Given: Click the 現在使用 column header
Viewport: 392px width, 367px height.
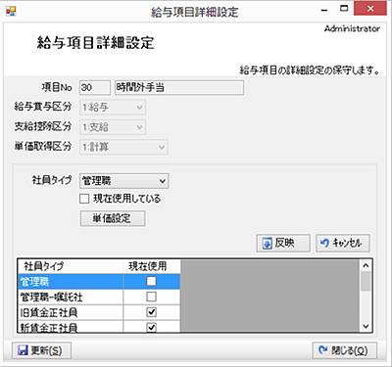Looking at the screenshot, I should (152, 266).
